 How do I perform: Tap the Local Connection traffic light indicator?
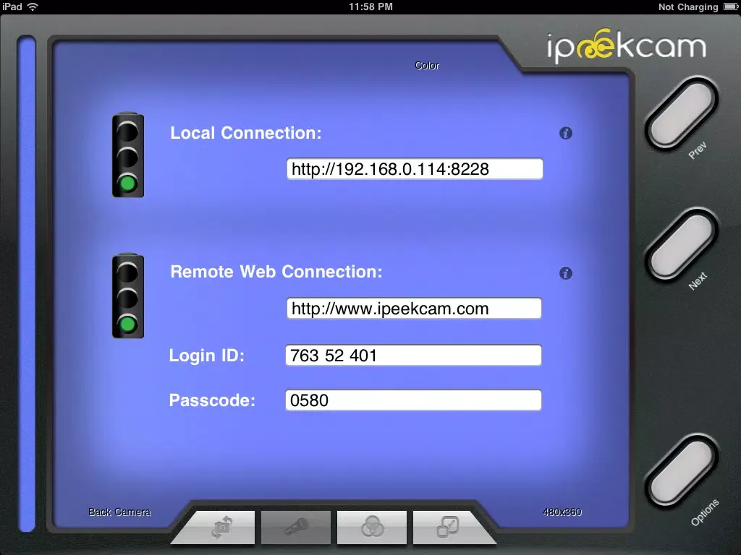pos(128,155)
